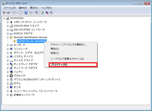This screenshot has height=111, width=152.
Task: Click the blue Help question-mark icon
Action: (x=26, y=13)
